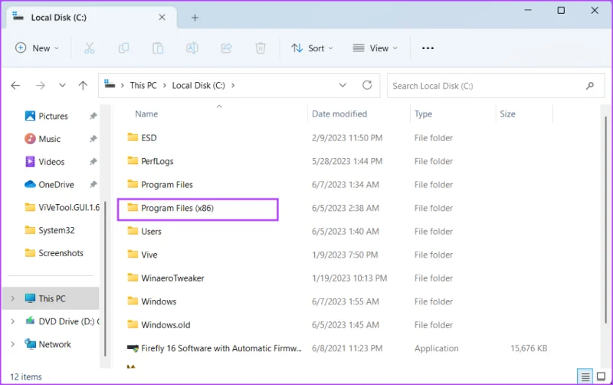
Task: Select the Users folder
Action: 144,232
